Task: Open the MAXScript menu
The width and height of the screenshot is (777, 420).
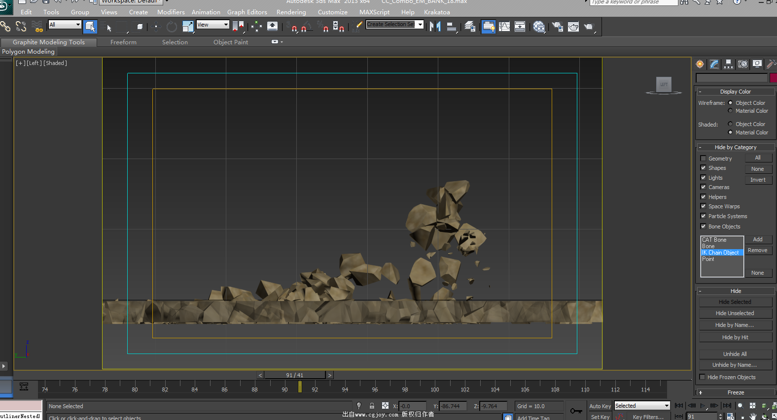Action: pos(374,12)
